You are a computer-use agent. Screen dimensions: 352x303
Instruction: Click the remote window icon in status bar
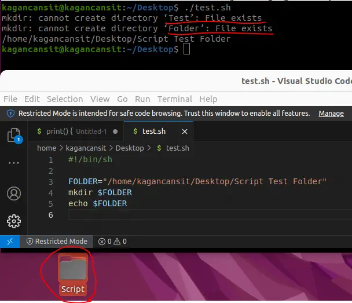[10, 242]
